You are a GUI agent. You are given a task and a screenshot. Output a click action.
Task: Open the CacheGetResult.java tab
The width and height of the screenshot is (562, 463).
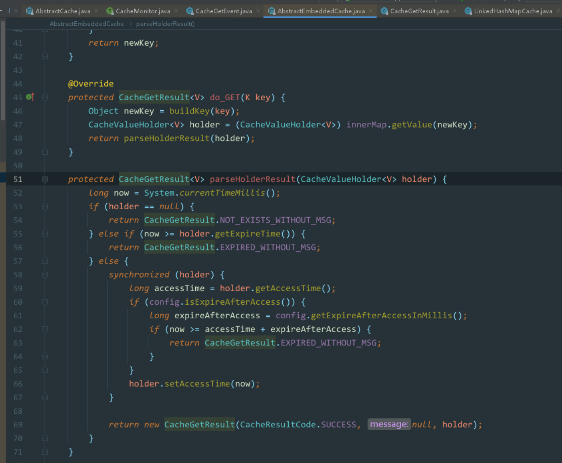[419, 11]
